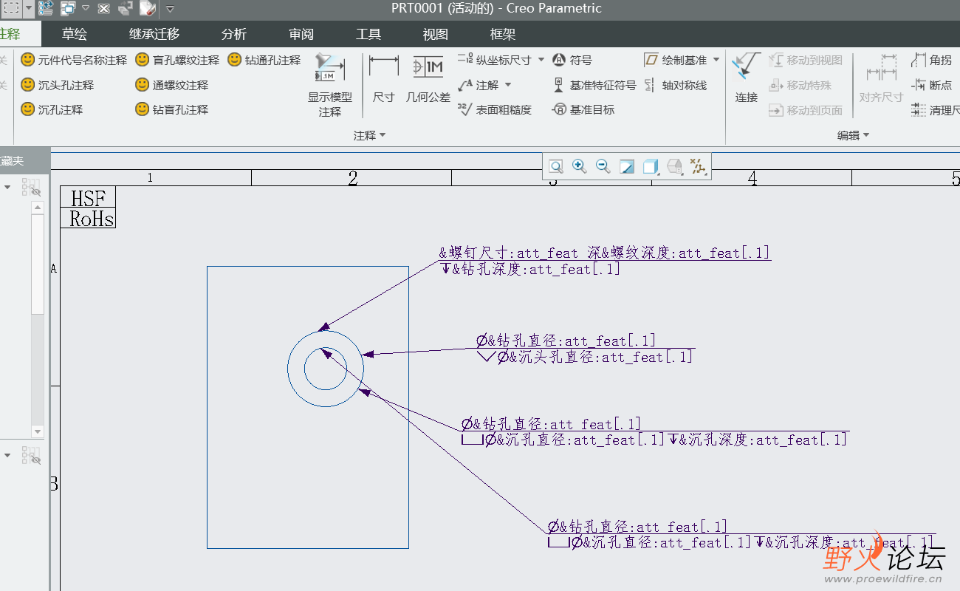The image size is (960, 591).
Task: Open the windows list dropdown arrow
Action: coord(85,9)
